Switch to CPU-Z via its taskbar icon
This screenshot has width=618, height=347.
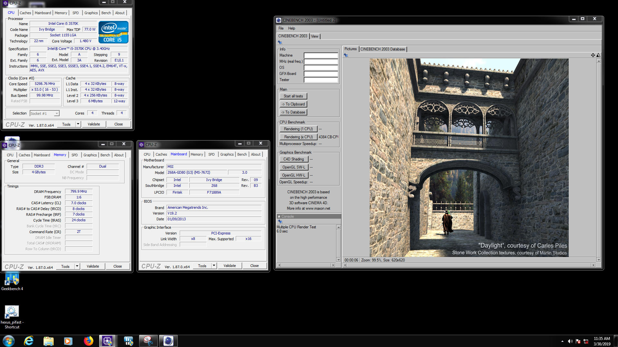point(107,341)
